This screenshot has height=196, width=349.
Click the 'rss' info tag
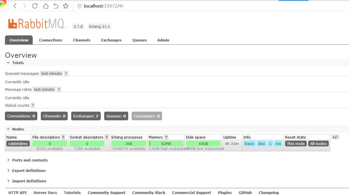[278, 144]
